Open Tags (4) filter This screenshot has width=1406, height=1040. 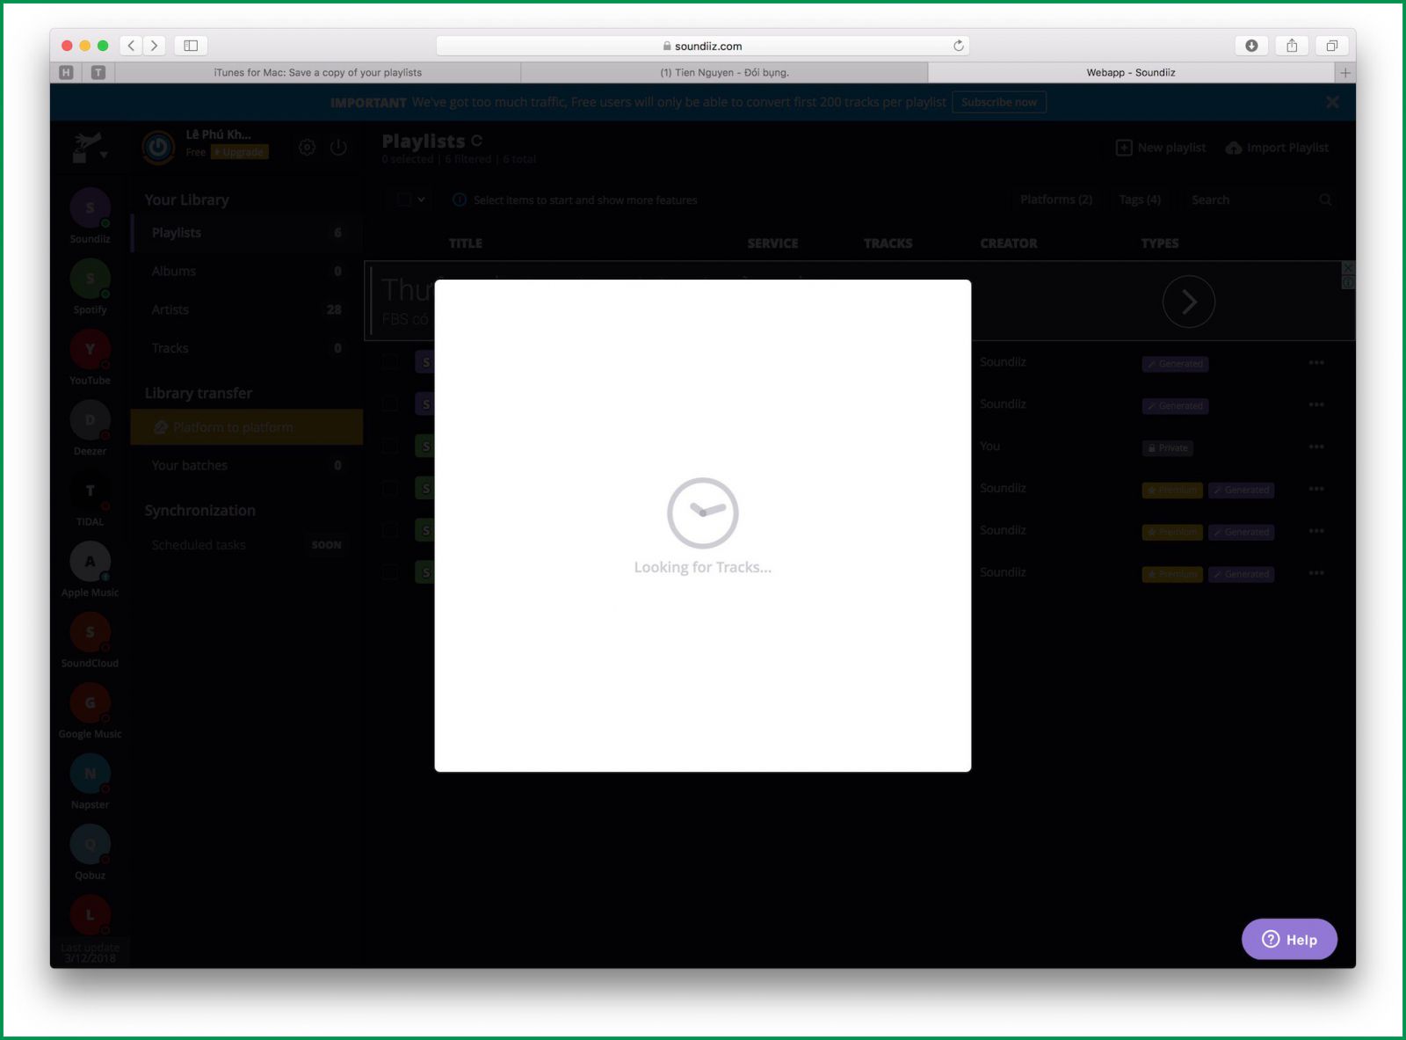[1140, 200]
